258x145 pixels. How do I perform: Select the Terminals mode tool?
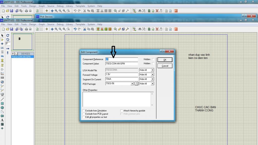pos(2,65)
